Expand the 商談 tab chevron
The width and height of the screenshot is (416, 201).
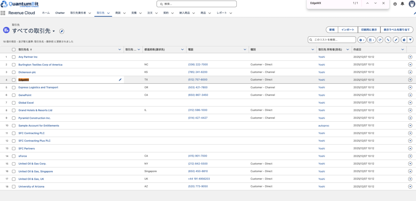tap(125, 13)
